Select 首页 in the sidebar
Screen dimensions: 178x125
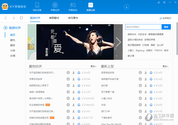pos(12,35)
